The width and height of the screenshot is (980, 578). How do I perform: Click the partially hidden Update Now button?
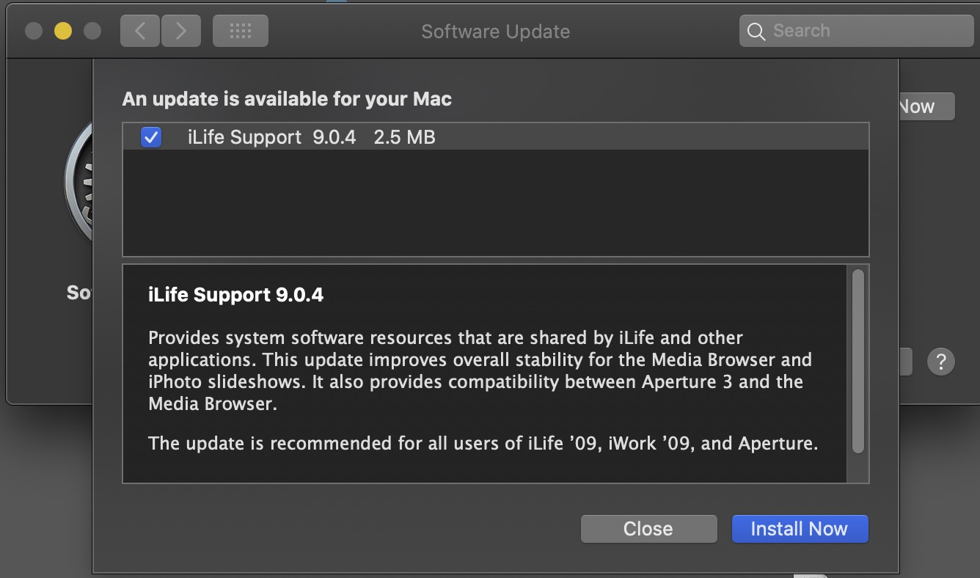pyautogui.click(x=926, y=107)
